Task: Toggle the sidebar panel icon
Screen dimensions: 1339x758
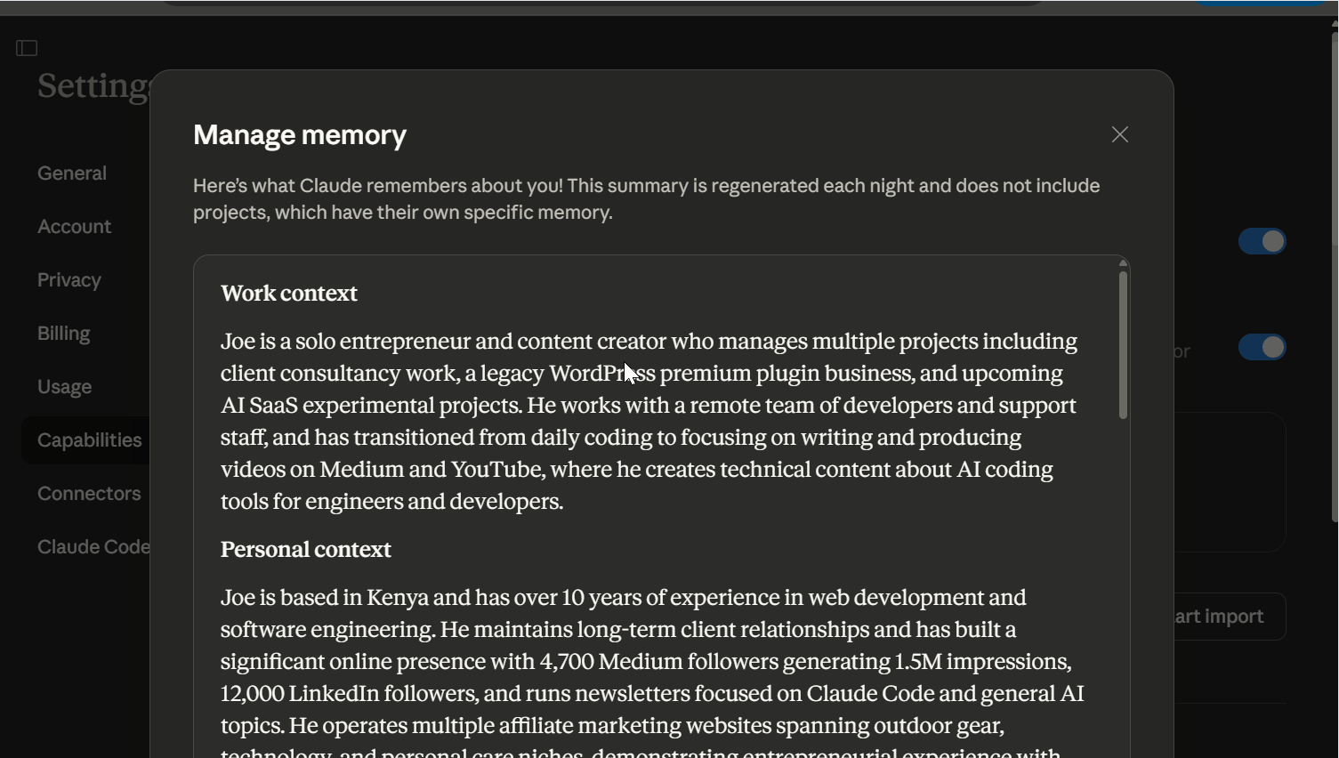Action: point(27,48)
